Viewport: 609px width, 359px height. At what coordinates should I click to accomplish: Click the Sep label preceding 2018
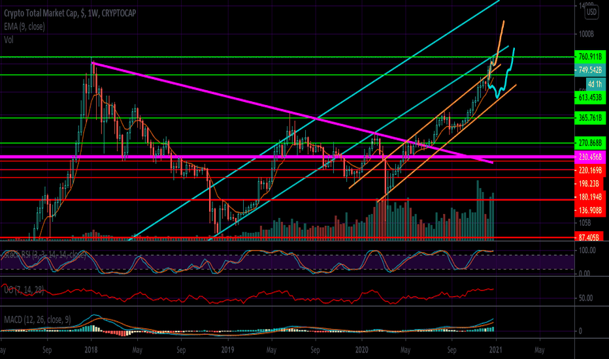point(47,350)
